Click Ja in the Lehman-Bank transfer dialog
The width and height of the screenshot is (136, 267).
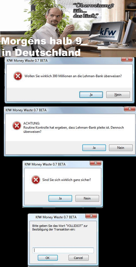[x=91, y=95]
